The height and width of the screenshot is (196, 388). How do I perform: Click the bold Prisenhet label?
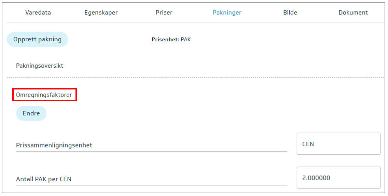click(x=165, y=40)
